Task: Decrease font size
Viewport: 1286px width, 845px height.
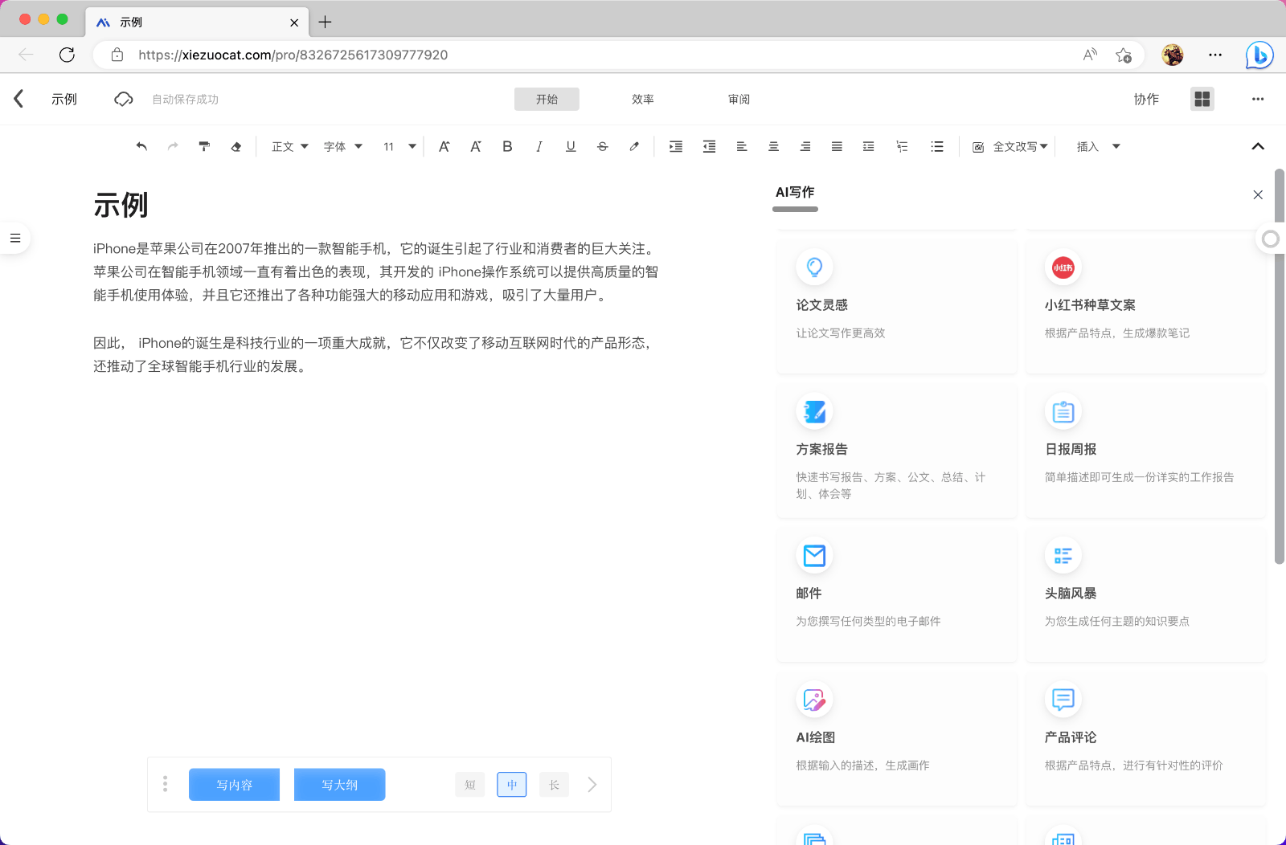Action: [x=475, y=146]
